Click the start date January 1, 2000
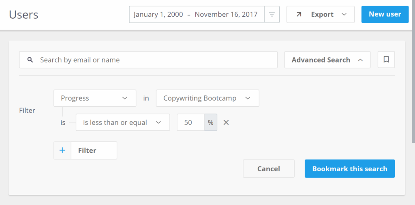The height and width of the screenshot is (205, 415). pos(158,14)
